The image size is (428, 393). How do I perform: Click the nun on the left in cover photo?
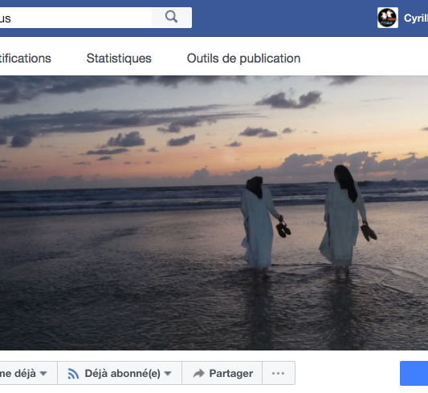(261, 225)
